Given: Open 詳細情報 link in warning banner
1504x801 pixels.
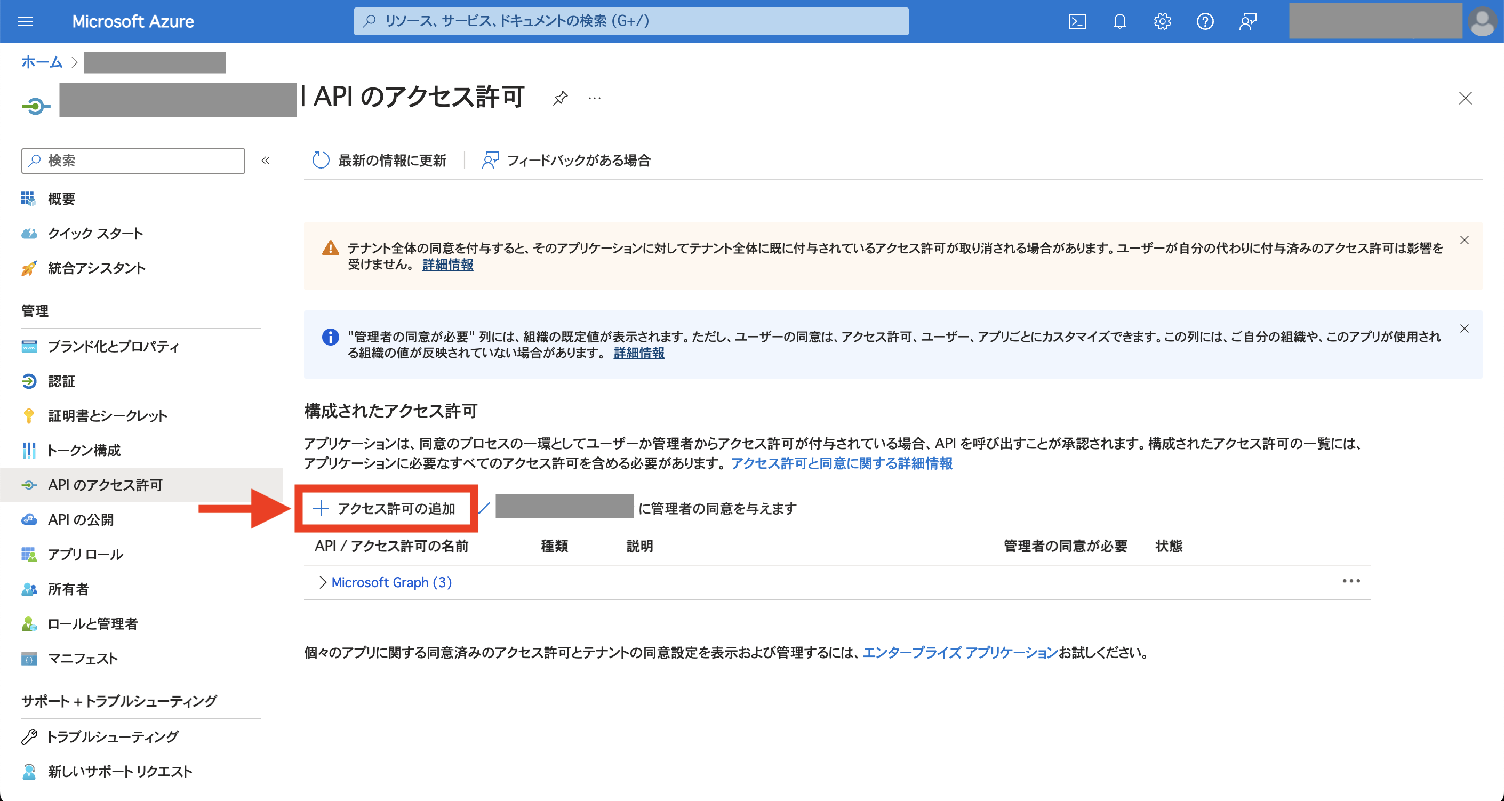Looking at the screenshot, I should tap(448, 265).
